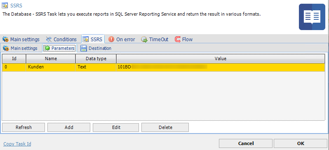Click the Copy Task Id link
Screen dimensions: 329x150
click(17, 144)
